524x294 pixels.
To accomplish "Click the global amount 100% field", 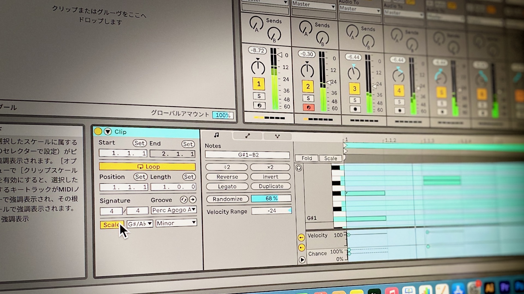I will pyautogui.click(x=223, y=115).
